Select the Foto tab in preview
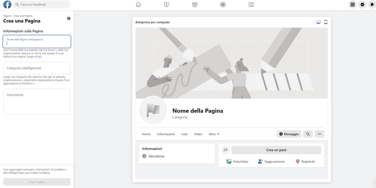Viewport: 376px width, 188px height. coord(185,134)
